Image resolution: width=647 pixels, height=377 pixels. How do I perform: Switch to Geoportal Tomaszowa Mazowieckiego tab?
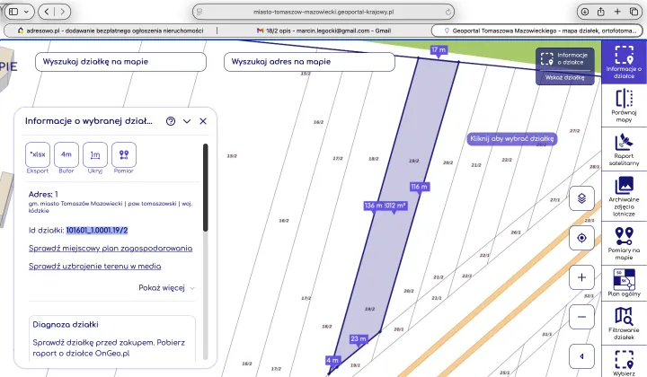(536, 31)
